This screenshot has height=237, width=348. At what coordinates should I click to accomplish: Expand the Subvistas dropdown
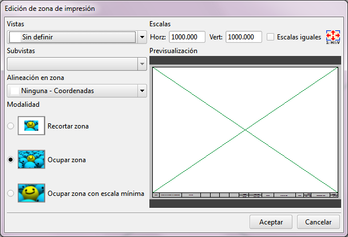pos(142,64)
